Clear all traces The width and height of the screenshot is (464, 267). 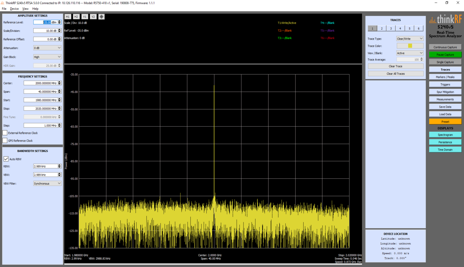(395, 73)
